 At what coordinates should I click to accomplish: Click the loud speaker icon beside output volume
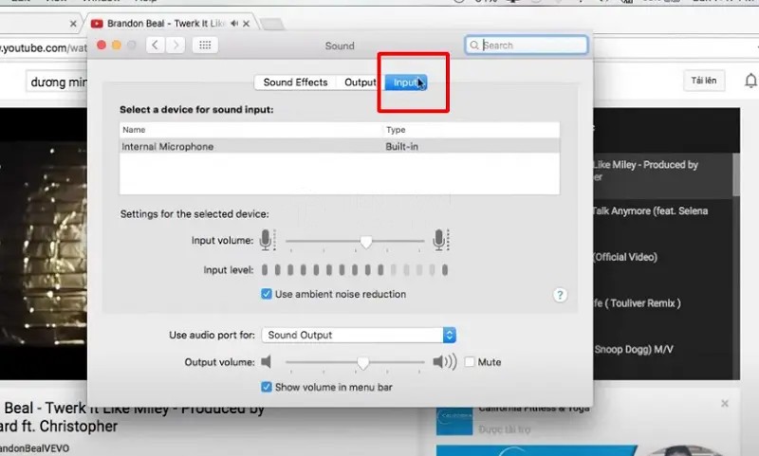[x=443, y=362]
